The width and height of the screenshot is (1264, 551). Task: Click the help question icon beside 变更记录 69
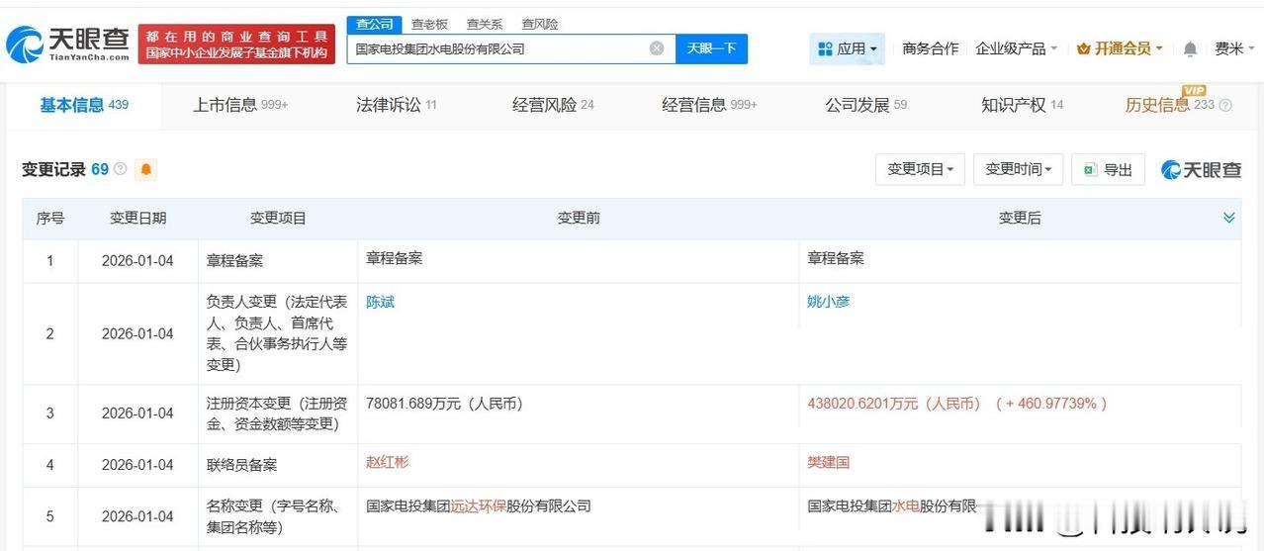coord(121,169)
